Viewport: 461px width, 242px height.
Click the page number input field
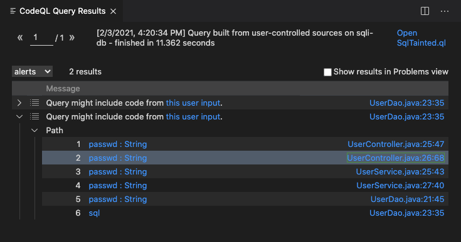click(41, 38)
